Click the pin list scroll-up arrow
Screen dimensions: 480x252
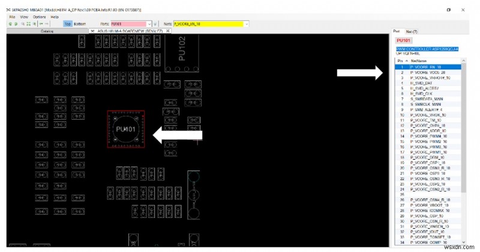point(463,61)
